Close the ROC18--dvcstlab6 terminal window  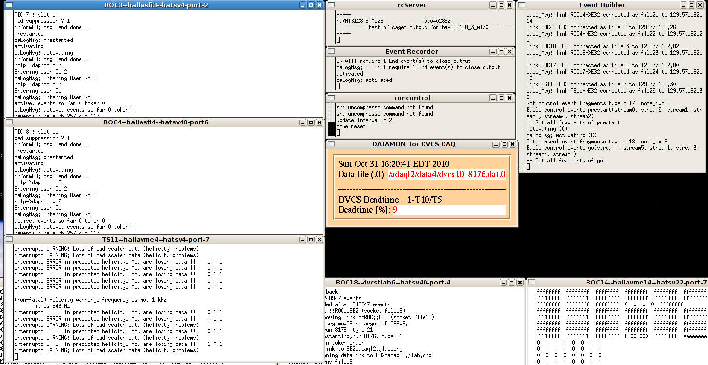click(519, 282)
